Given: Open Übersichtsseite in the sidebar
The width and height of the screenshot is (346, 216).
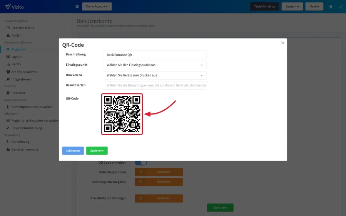Looking at the screenshot, I should tap(23, 28).
